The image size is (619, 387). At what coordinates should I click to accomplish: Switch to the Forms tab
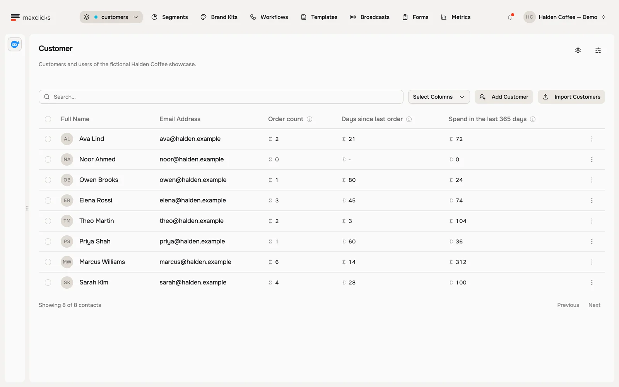(x=415, y=17)
